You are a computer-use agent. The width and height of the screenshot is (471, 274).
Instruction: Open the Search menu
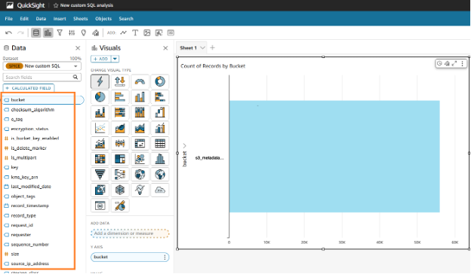point(126,19)
